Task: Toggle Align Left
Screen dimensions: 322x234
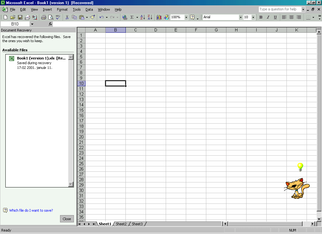Action: 284,17
